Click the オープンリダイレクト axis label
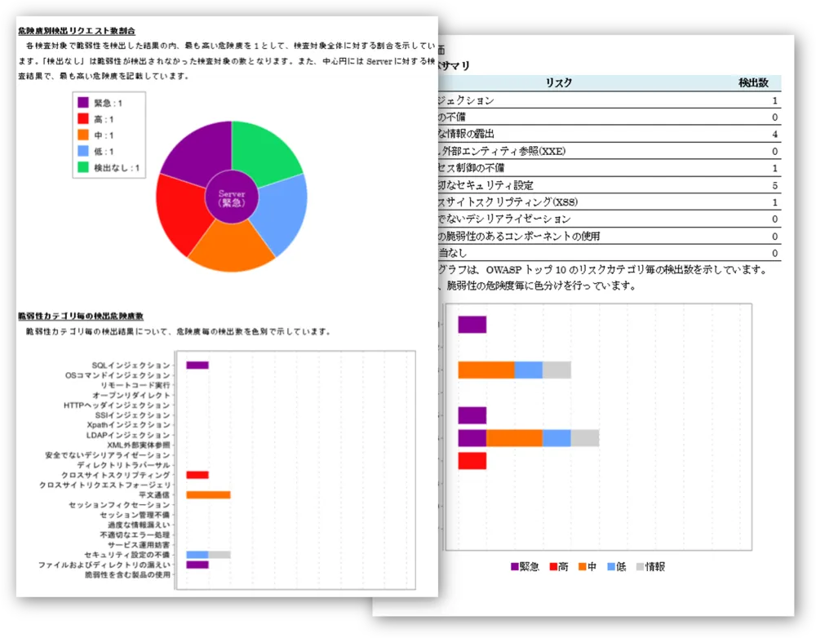816x638 pixels. coord(131,395)
